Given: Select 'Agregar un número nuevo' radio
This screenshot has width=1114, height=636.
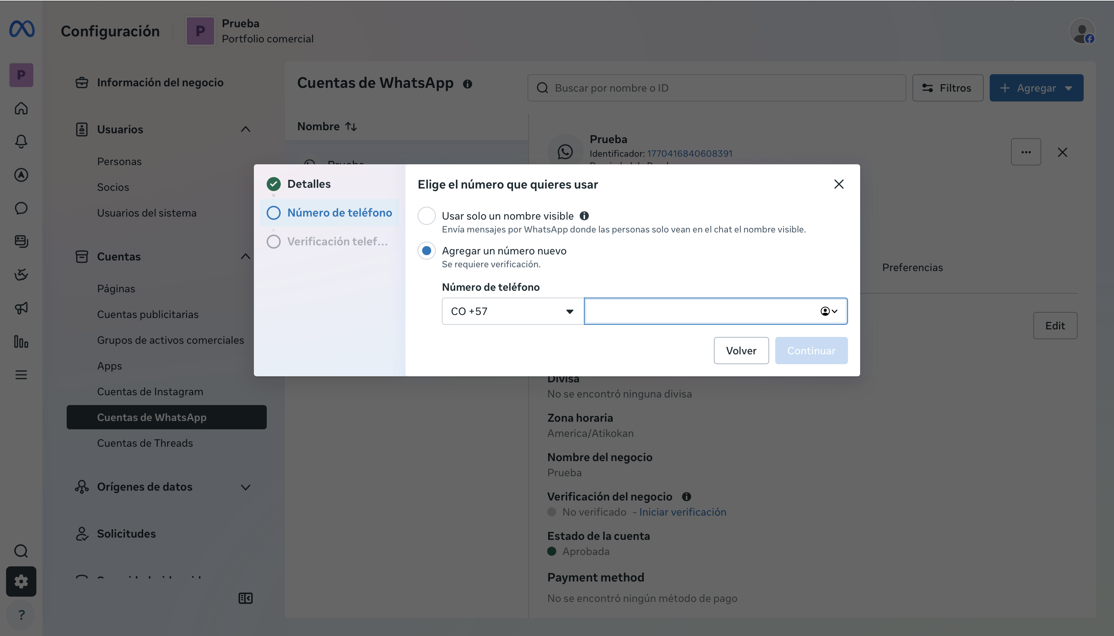Looking at the screenshot, I should [x=426, y=251].
